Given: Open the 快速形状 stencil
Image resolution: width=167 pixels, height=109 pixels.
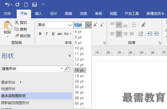Looking at the screenshot, I should click(x=8, y=89).
